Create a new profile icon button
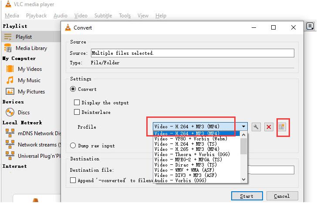The width and height of the screenshot is (327, 203). tap(282, 127)
